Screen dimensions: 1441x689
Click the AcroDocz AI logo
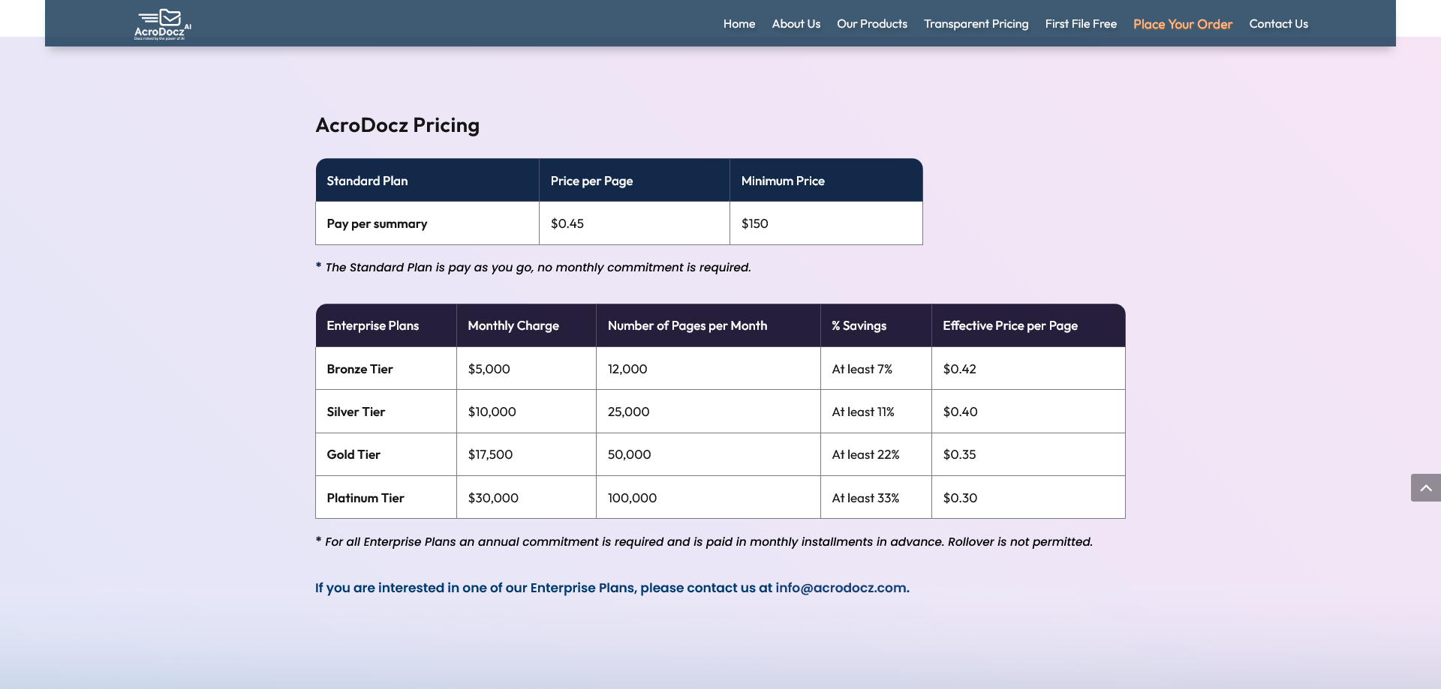coord(163,24)
